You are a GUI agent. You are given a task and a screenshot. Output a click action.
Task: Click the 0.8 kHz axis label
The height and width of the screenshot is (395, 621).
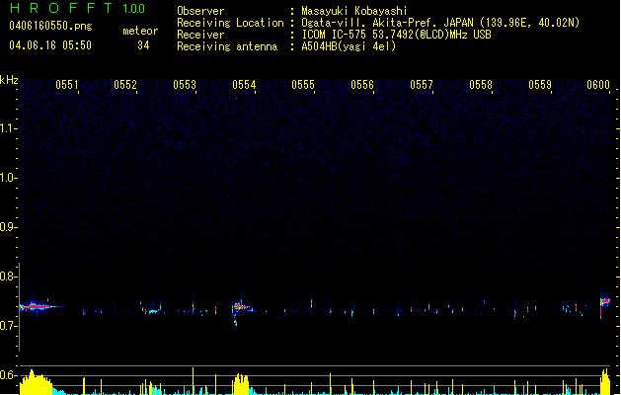(x=8, y=276)
